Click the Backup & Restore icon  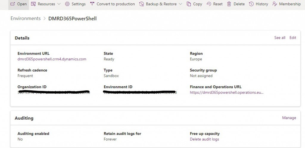(141, 4)
